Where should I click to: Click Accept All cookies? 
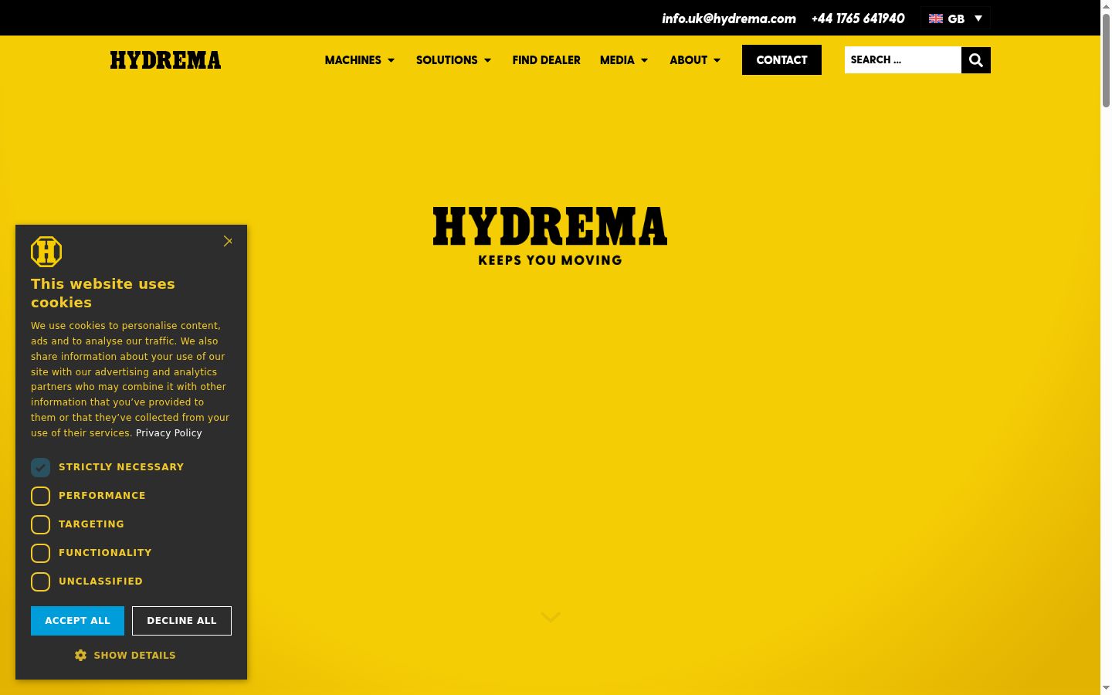[x=77, y=621]
